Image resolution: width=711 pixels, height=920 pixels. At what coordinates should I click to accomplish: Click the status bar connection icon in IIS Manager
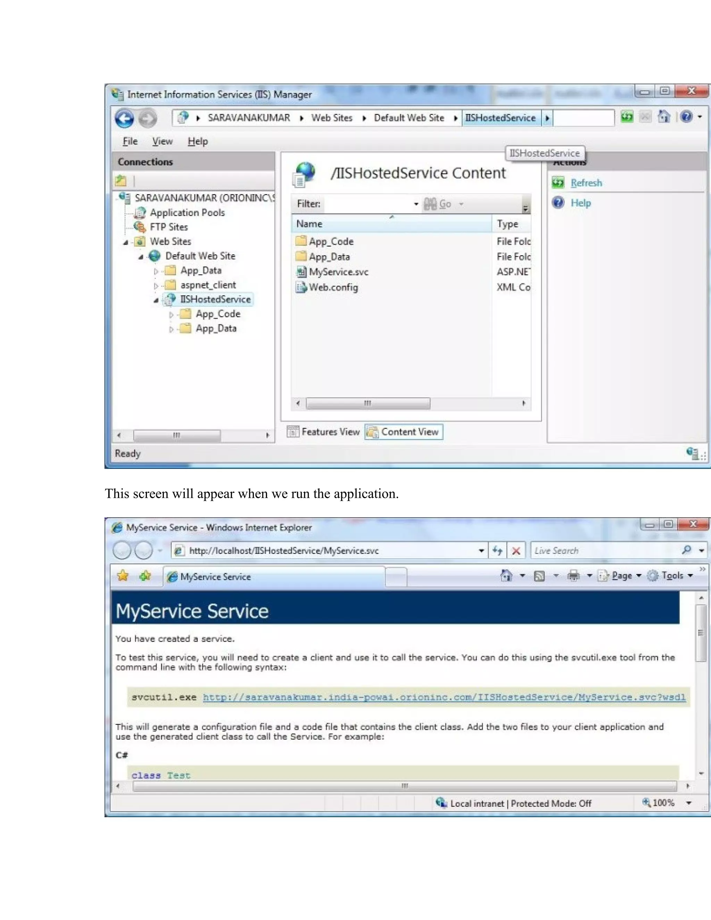click(692, 453)
